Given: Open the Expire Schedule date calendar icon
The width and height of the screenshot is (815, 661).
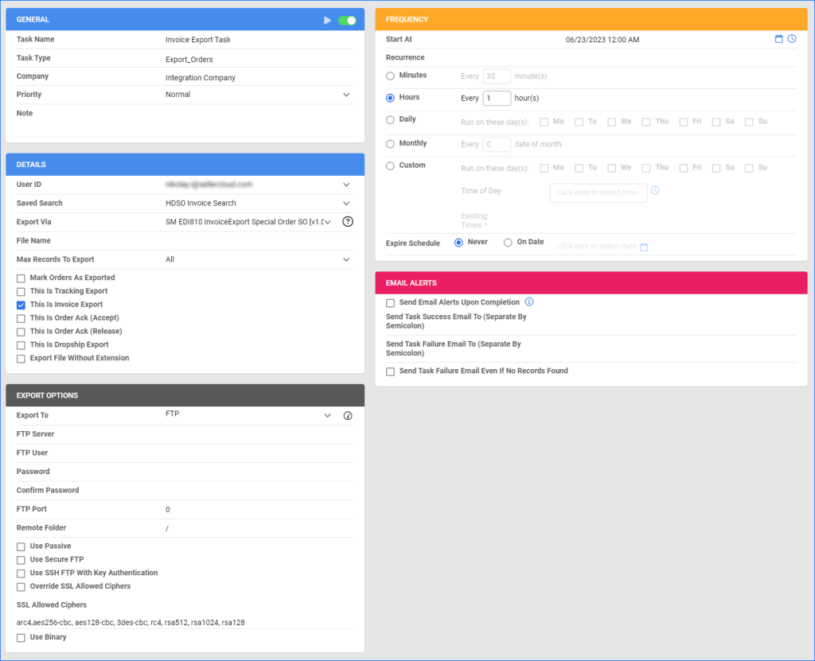Looking at the screenshot, I should coord(644,247).
